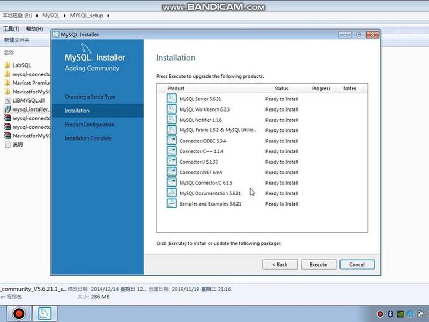Viewport: 429px width, 322px height.
Task: Click the Connector/C++ 1.1.4 product icon
Action: point(172,151)
